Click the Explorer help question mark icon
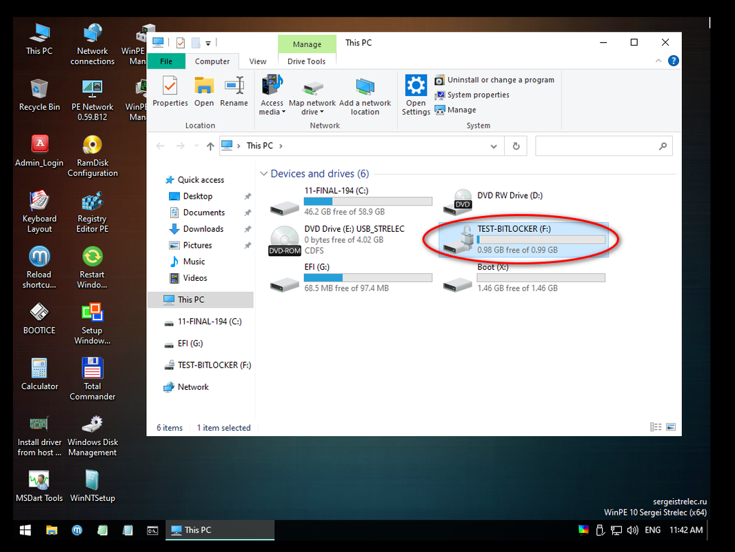 (x=673, y=61)
